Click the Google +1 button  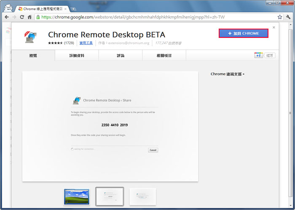pyautogui.click(x=258, y=56)
